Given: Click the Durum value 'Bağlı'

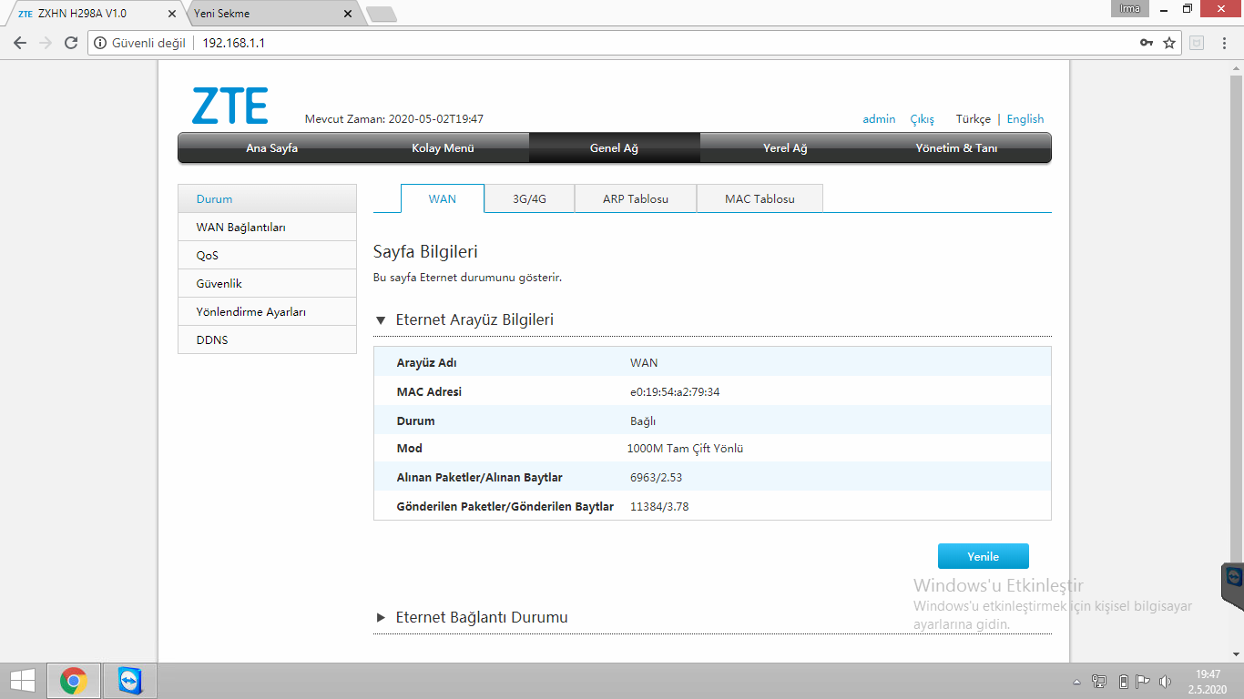Looking at the screenshot, I should (643, 421).
